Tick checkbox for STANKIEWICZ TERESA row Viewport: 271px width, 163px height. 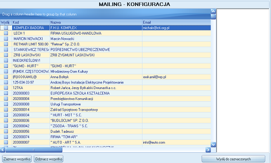click(6, 50)
